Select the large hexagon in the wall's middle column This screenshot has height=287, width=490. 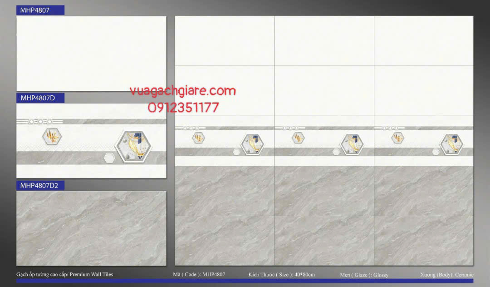click(353, 144)
